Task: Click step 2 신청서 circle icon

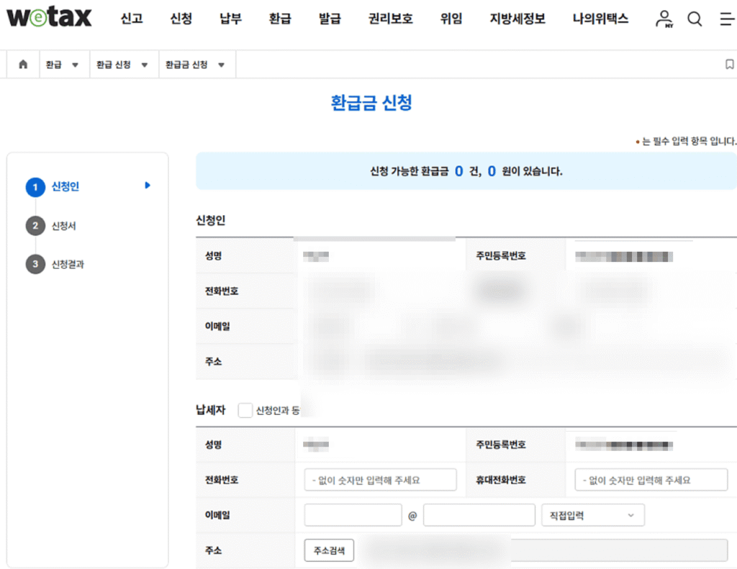Action: point(35,226)
